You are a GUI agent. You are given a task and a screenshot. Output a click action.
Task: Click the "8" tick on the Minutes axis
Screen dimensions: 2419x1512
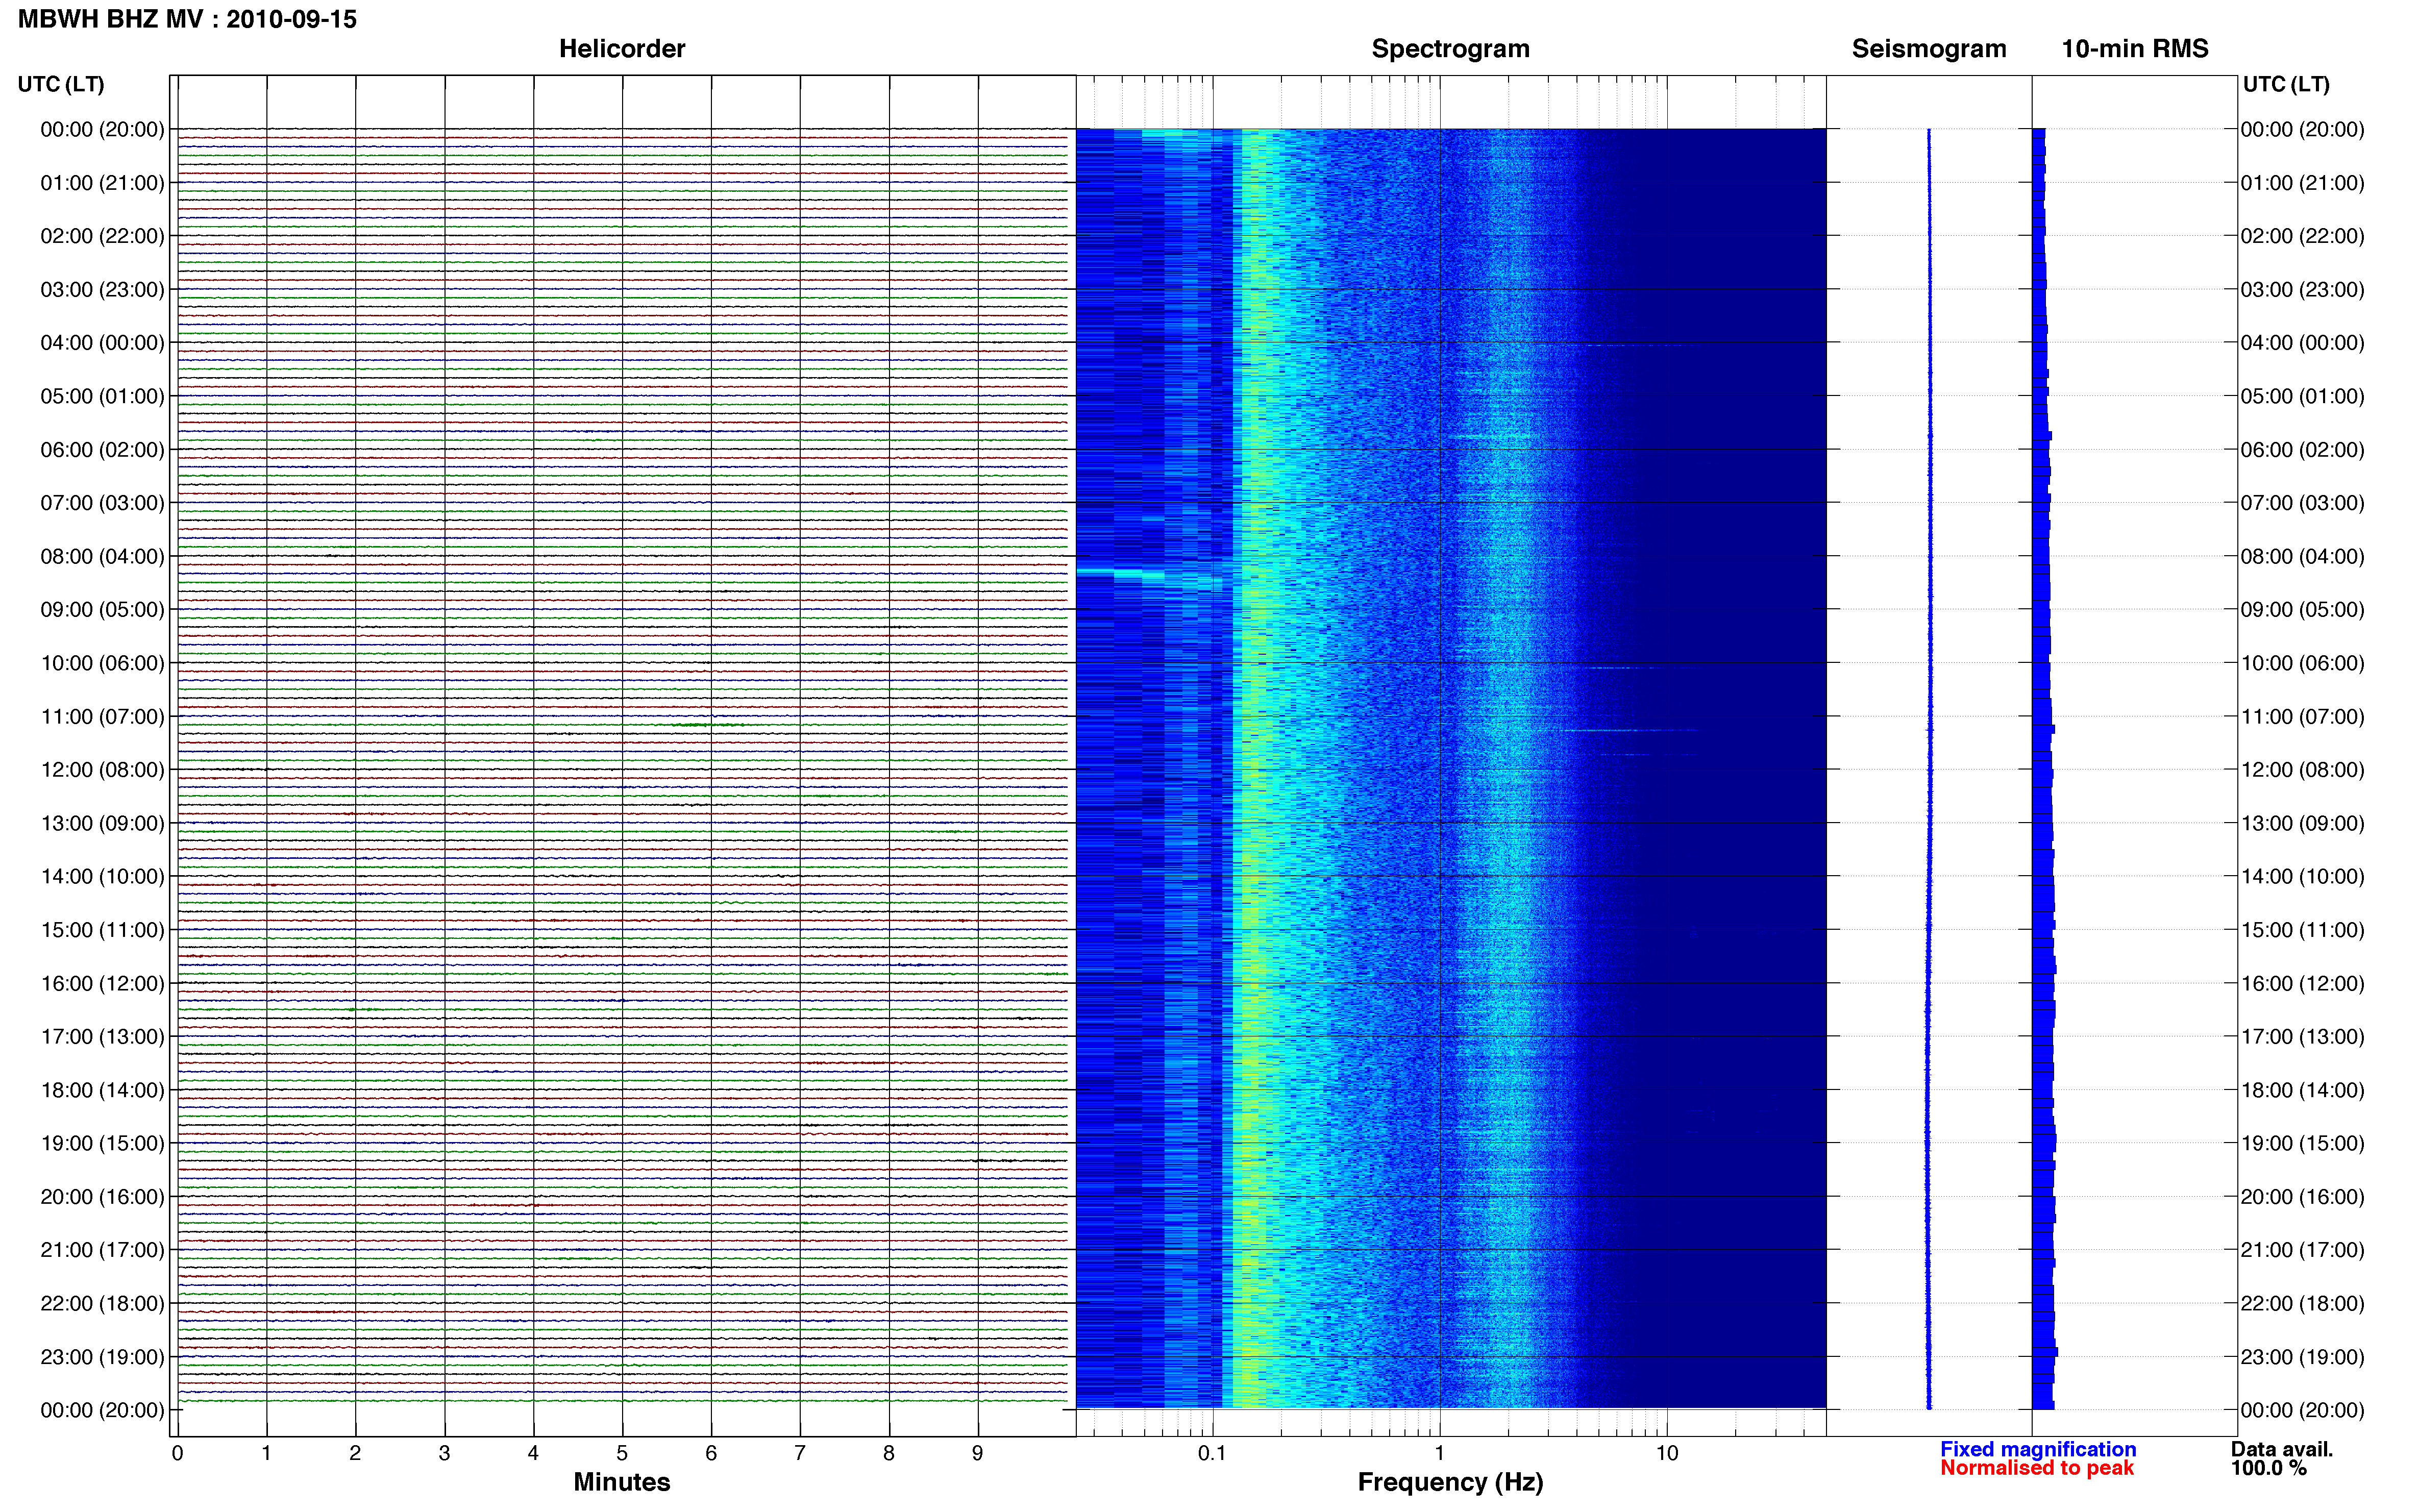click(889, 1454)
